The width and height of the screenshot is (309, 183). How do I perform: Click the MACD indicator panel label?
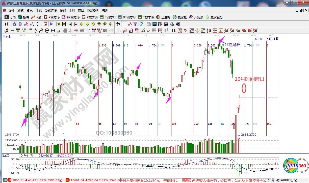[6, 156]
